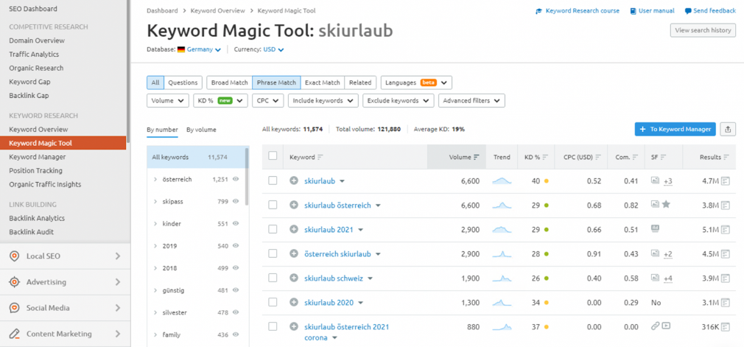
Task: Open the Volume filter dropdown
Action: (x=167, y=101)
